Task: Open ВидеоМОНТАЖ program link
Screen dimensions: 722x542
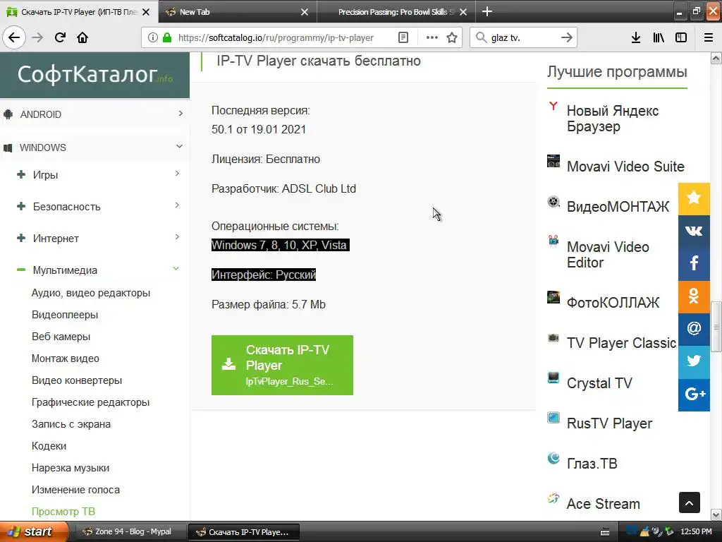Action: [618, 207]
